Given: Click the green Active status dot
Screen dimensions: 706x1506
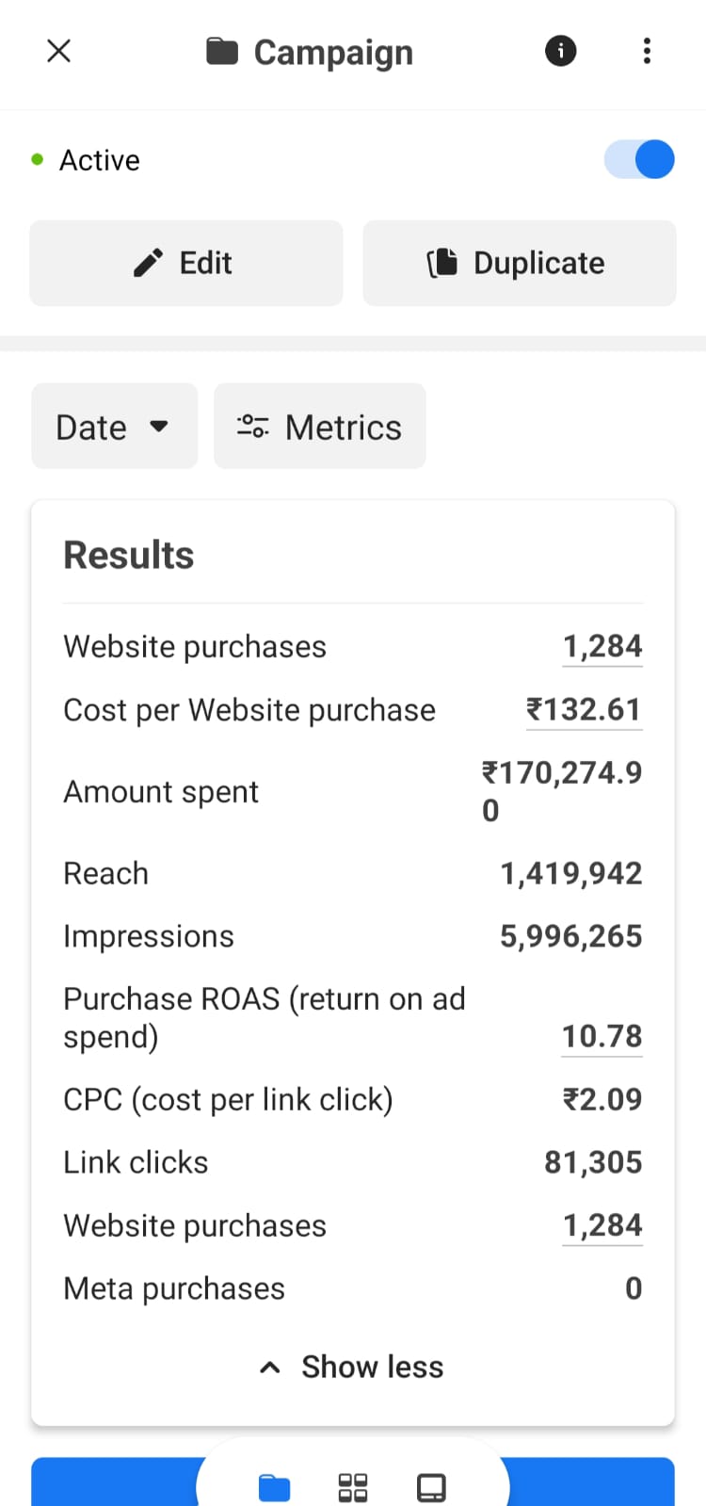Looking at the screenshot, I should click(38, 159).
